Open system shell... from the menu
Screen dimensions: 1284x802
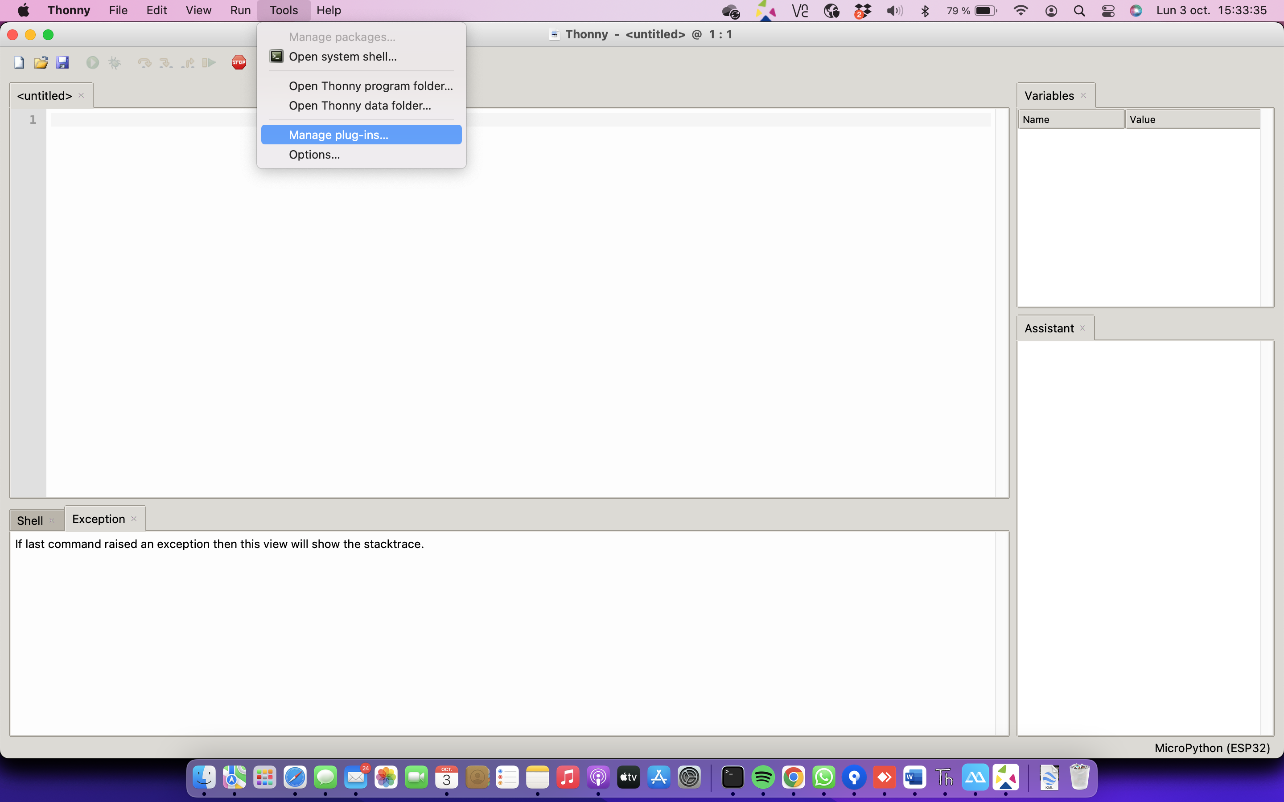[x=342, y=57]
